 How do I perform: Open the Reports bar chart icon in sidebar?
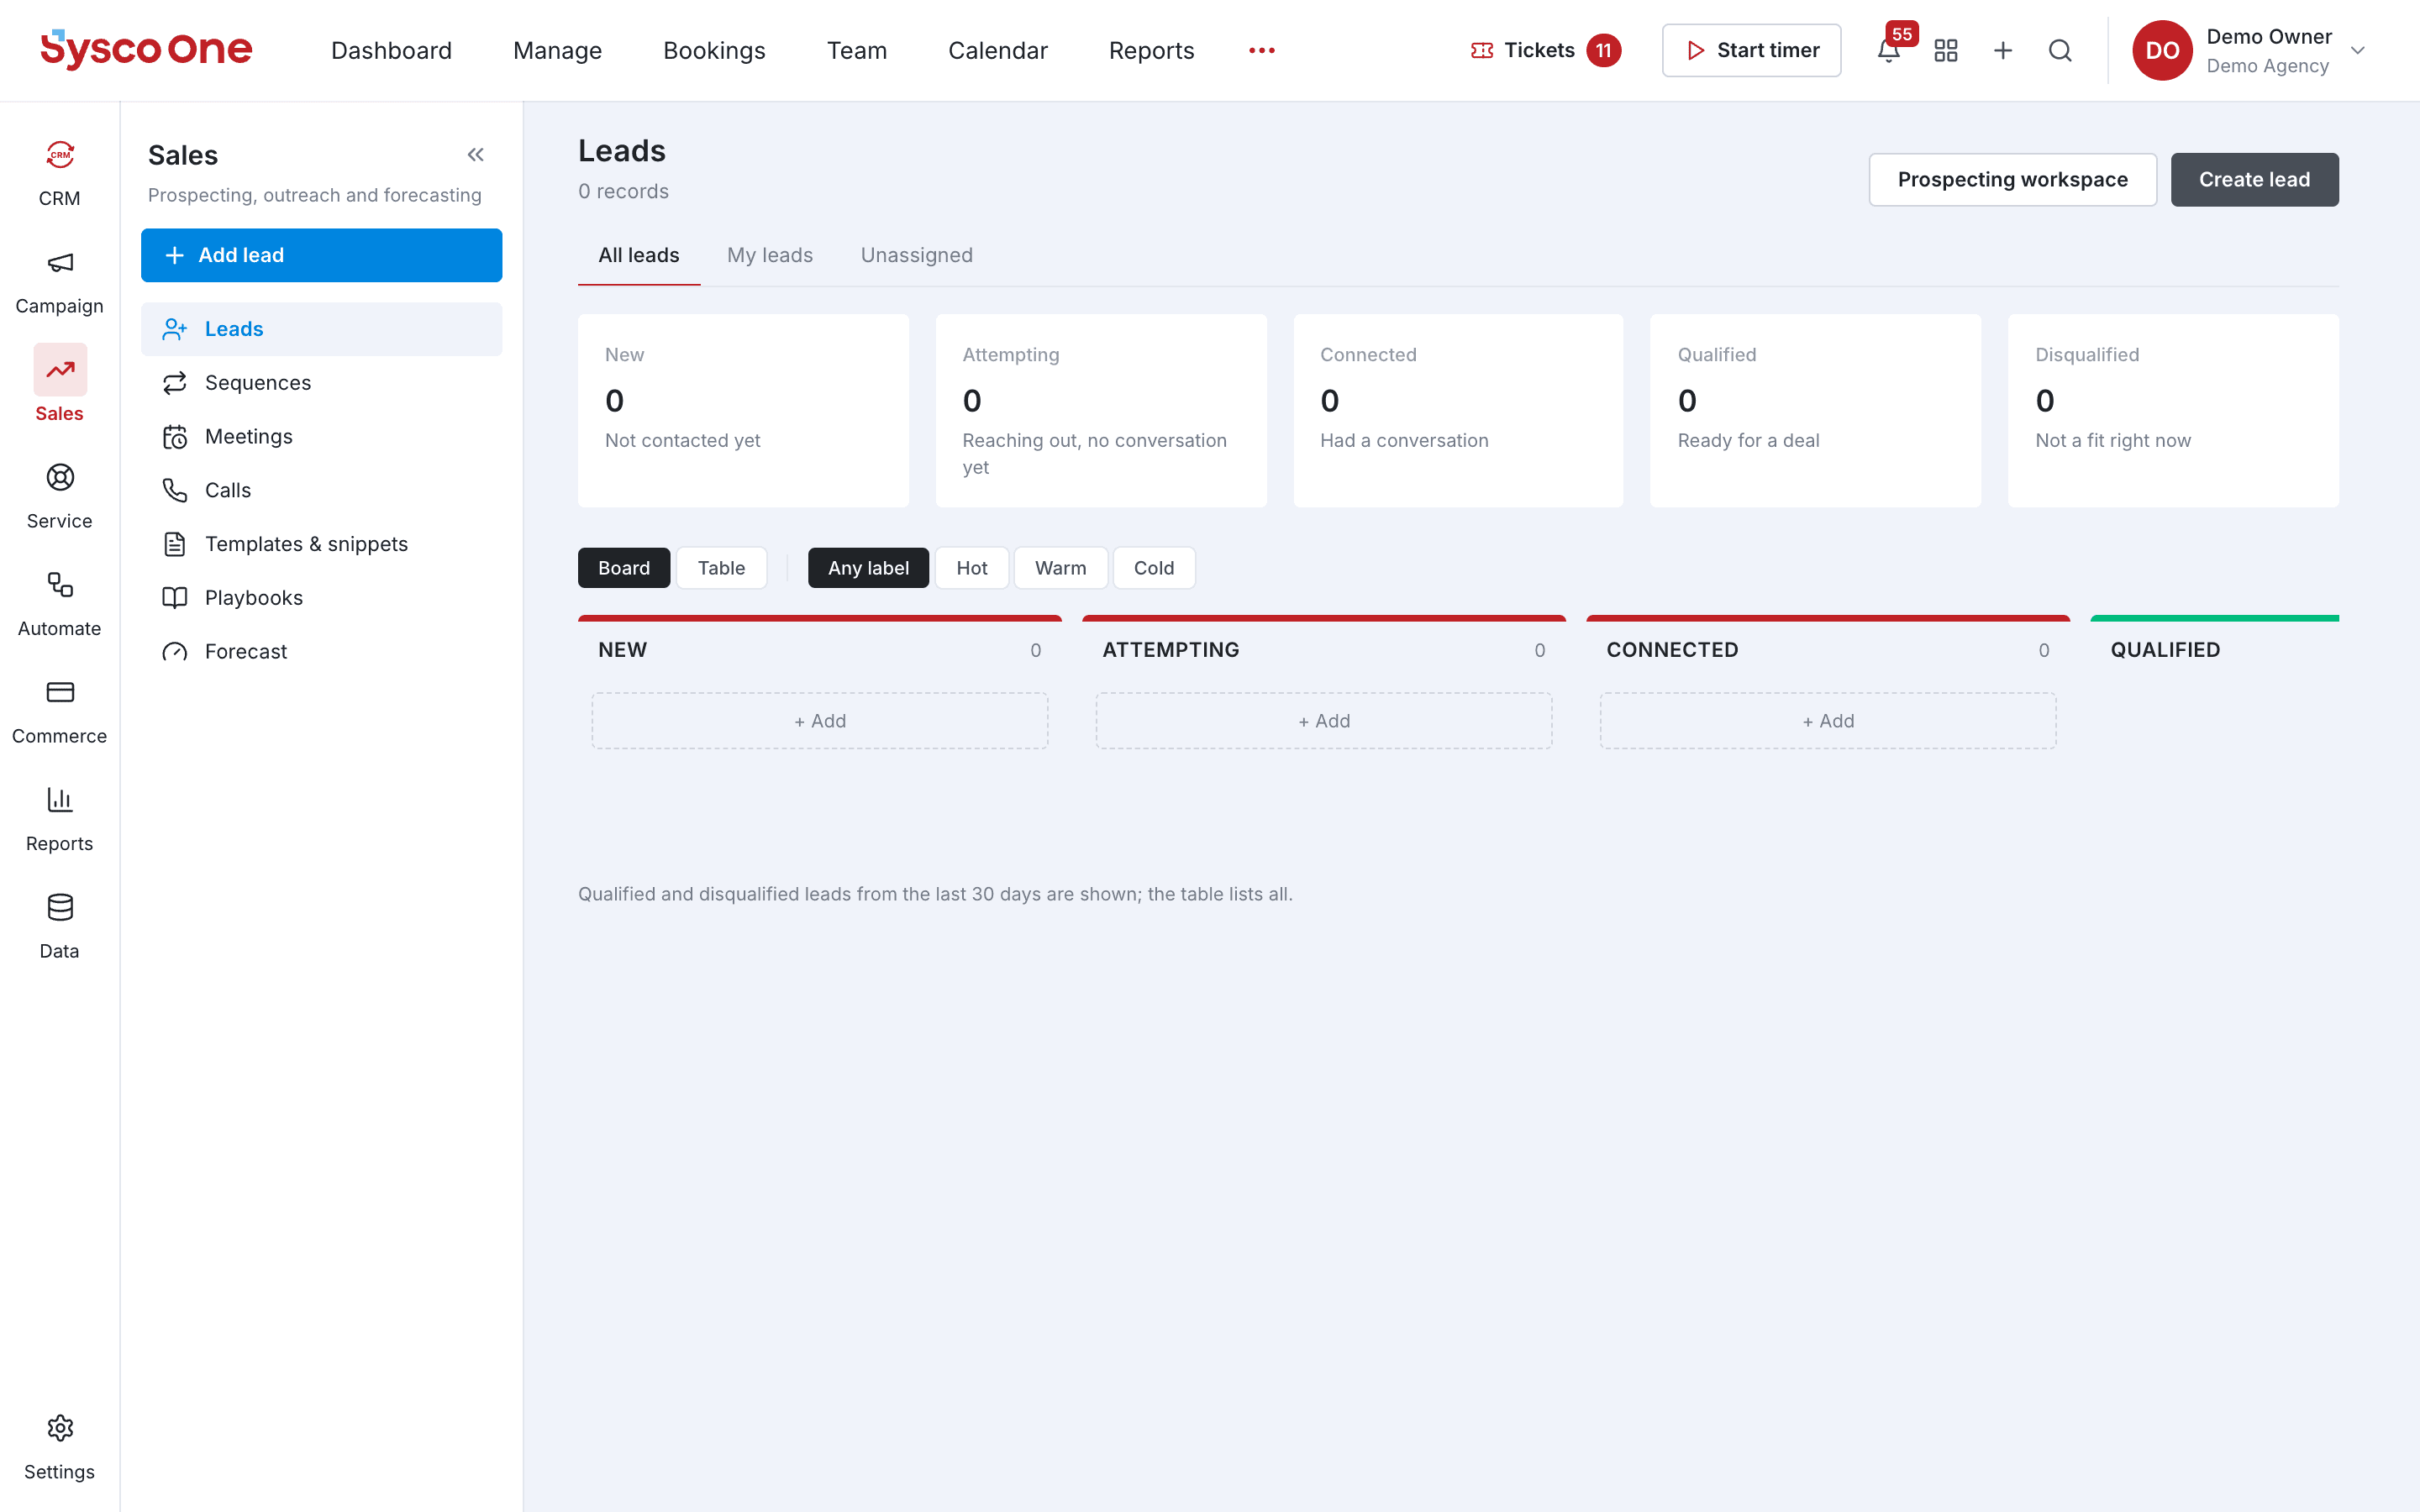coord(60,800)
